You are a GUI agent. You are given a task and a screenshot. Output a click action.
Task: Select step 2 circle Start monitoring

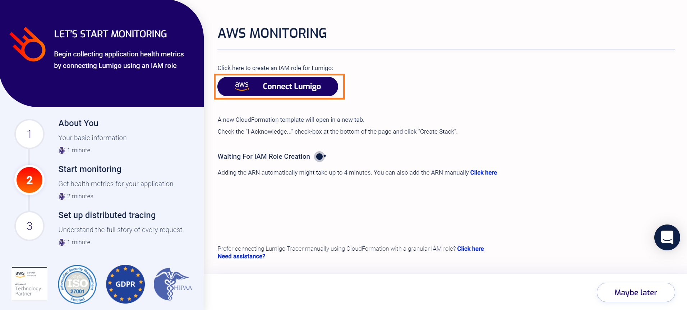point(29,180)
